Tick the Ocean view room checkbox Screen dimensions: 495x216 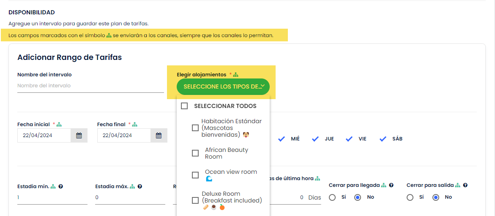click(x=195, y=175)
